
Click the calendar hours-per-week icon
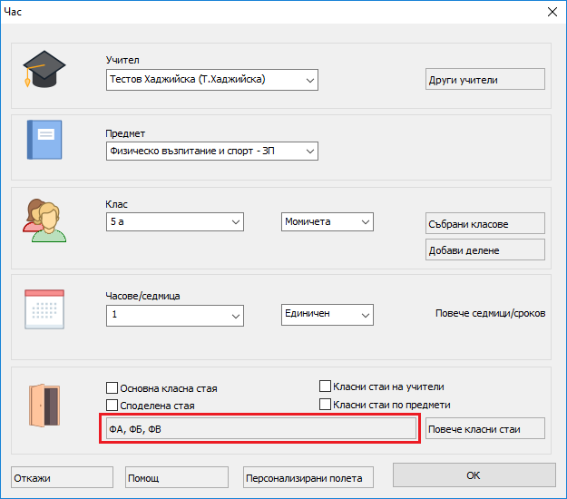44,309
